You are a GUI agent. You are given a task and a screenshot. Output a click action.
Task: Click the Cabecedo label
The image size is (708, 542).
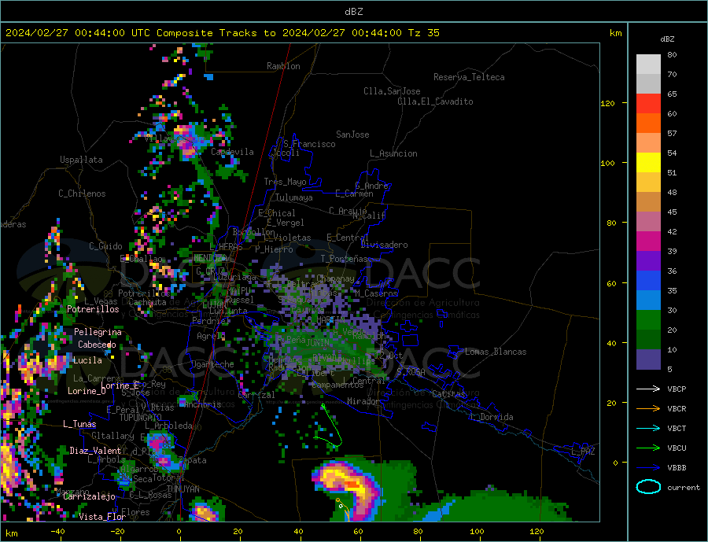click(x=97, y=345)
